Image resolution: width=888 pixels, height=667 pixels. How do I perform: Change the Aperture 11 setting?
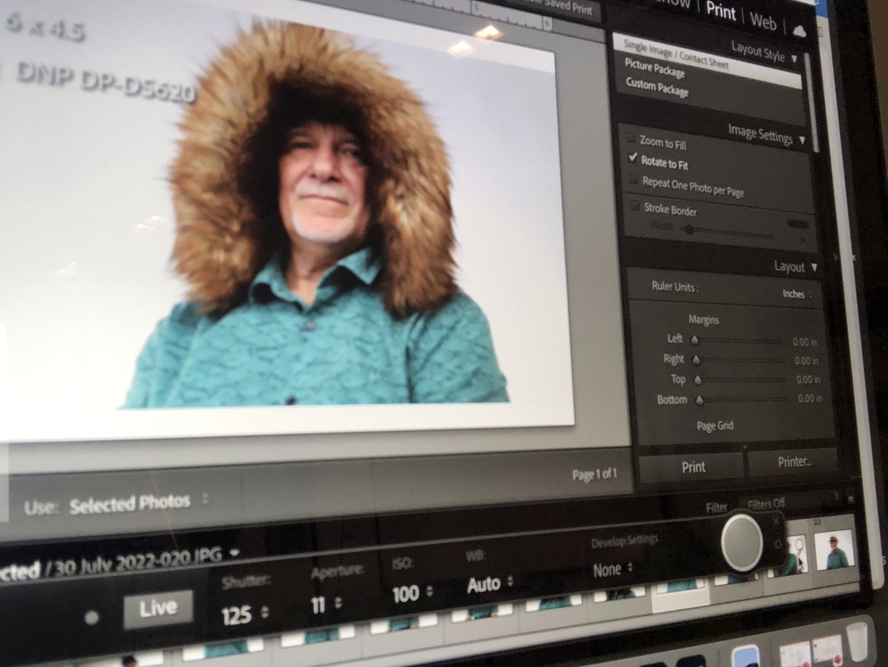click(x=325, y=605)
